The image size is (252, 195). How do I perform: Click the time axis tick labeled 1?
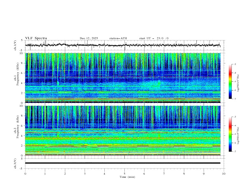[45, 174]
